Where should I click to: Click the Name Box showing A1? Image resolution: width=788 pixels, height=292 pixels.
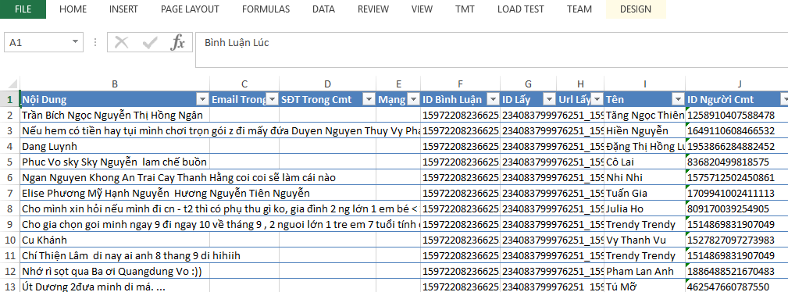pos(37,43)
